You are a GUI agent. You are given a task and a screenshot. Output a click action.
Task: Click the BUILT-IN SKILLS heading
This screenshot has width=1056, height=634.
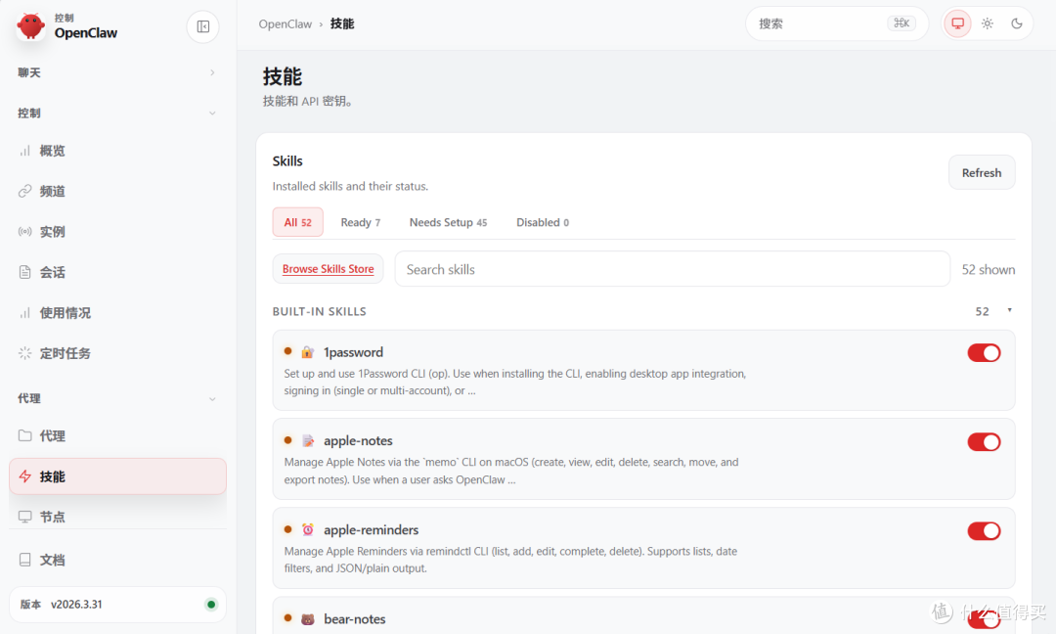point(319,311)
